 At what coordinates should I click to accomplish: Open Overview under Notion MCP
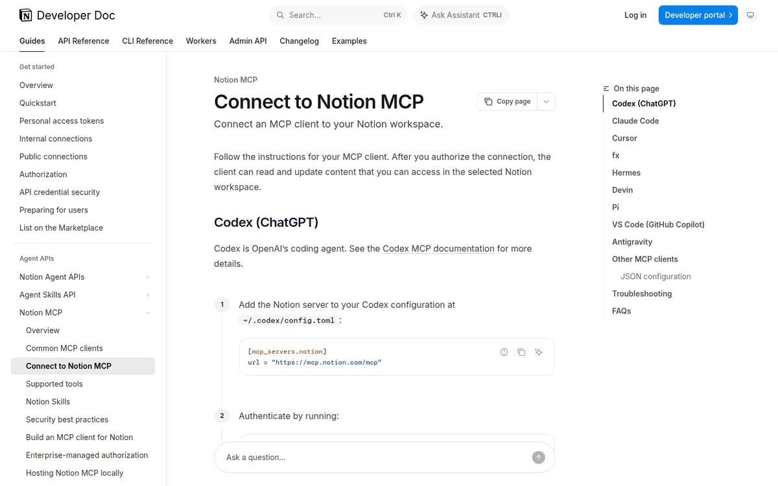point(43,330)
